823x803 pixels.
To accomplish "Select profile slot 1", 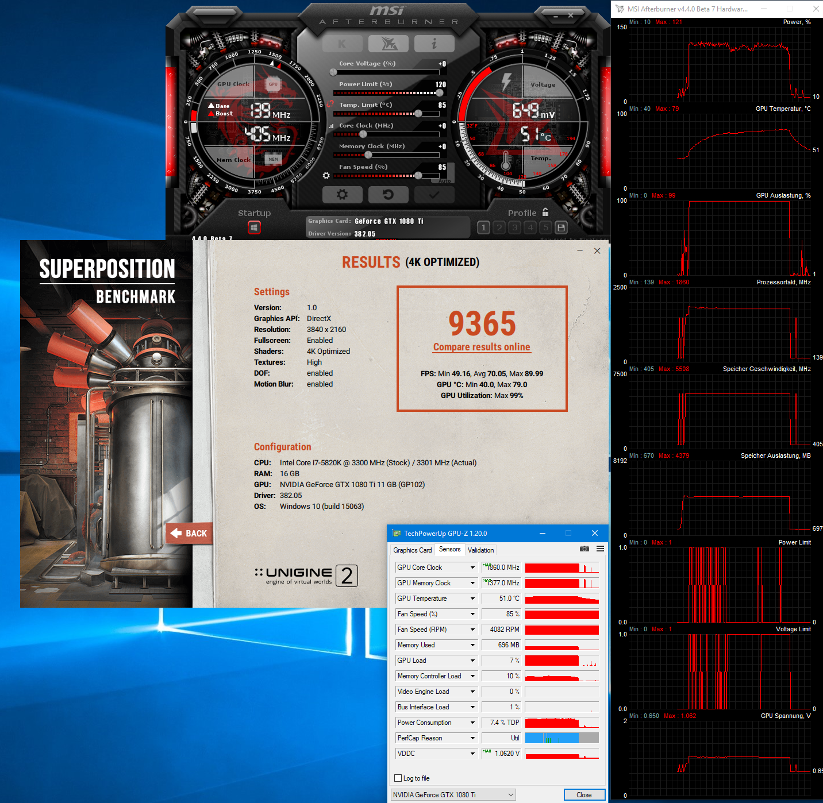I will 484,228.
